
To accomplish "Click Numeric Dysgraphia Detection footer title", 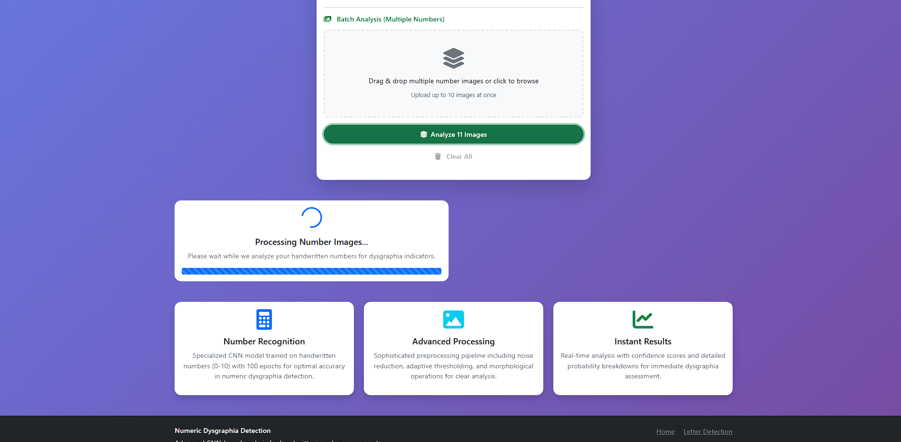I will tap(222, 431).
